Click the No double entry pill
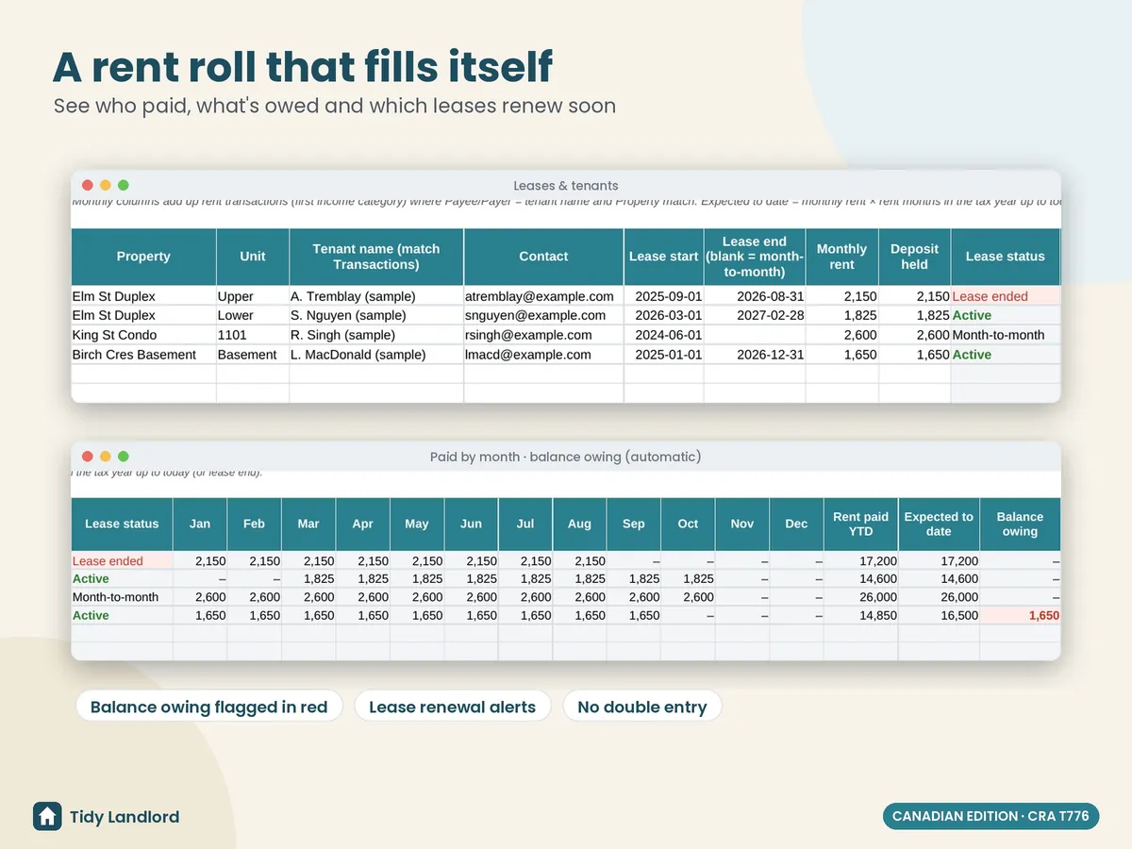Screen dimensions: 1132x849 tap(642, 707)
